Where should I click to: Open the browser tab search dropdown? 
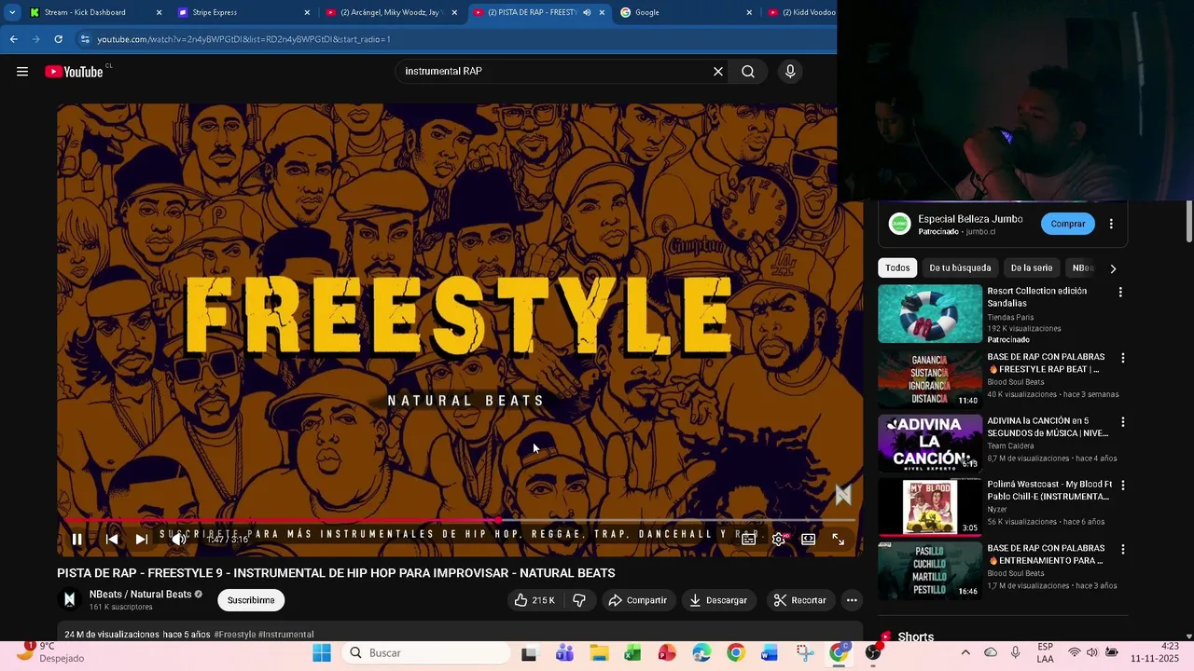12,12
